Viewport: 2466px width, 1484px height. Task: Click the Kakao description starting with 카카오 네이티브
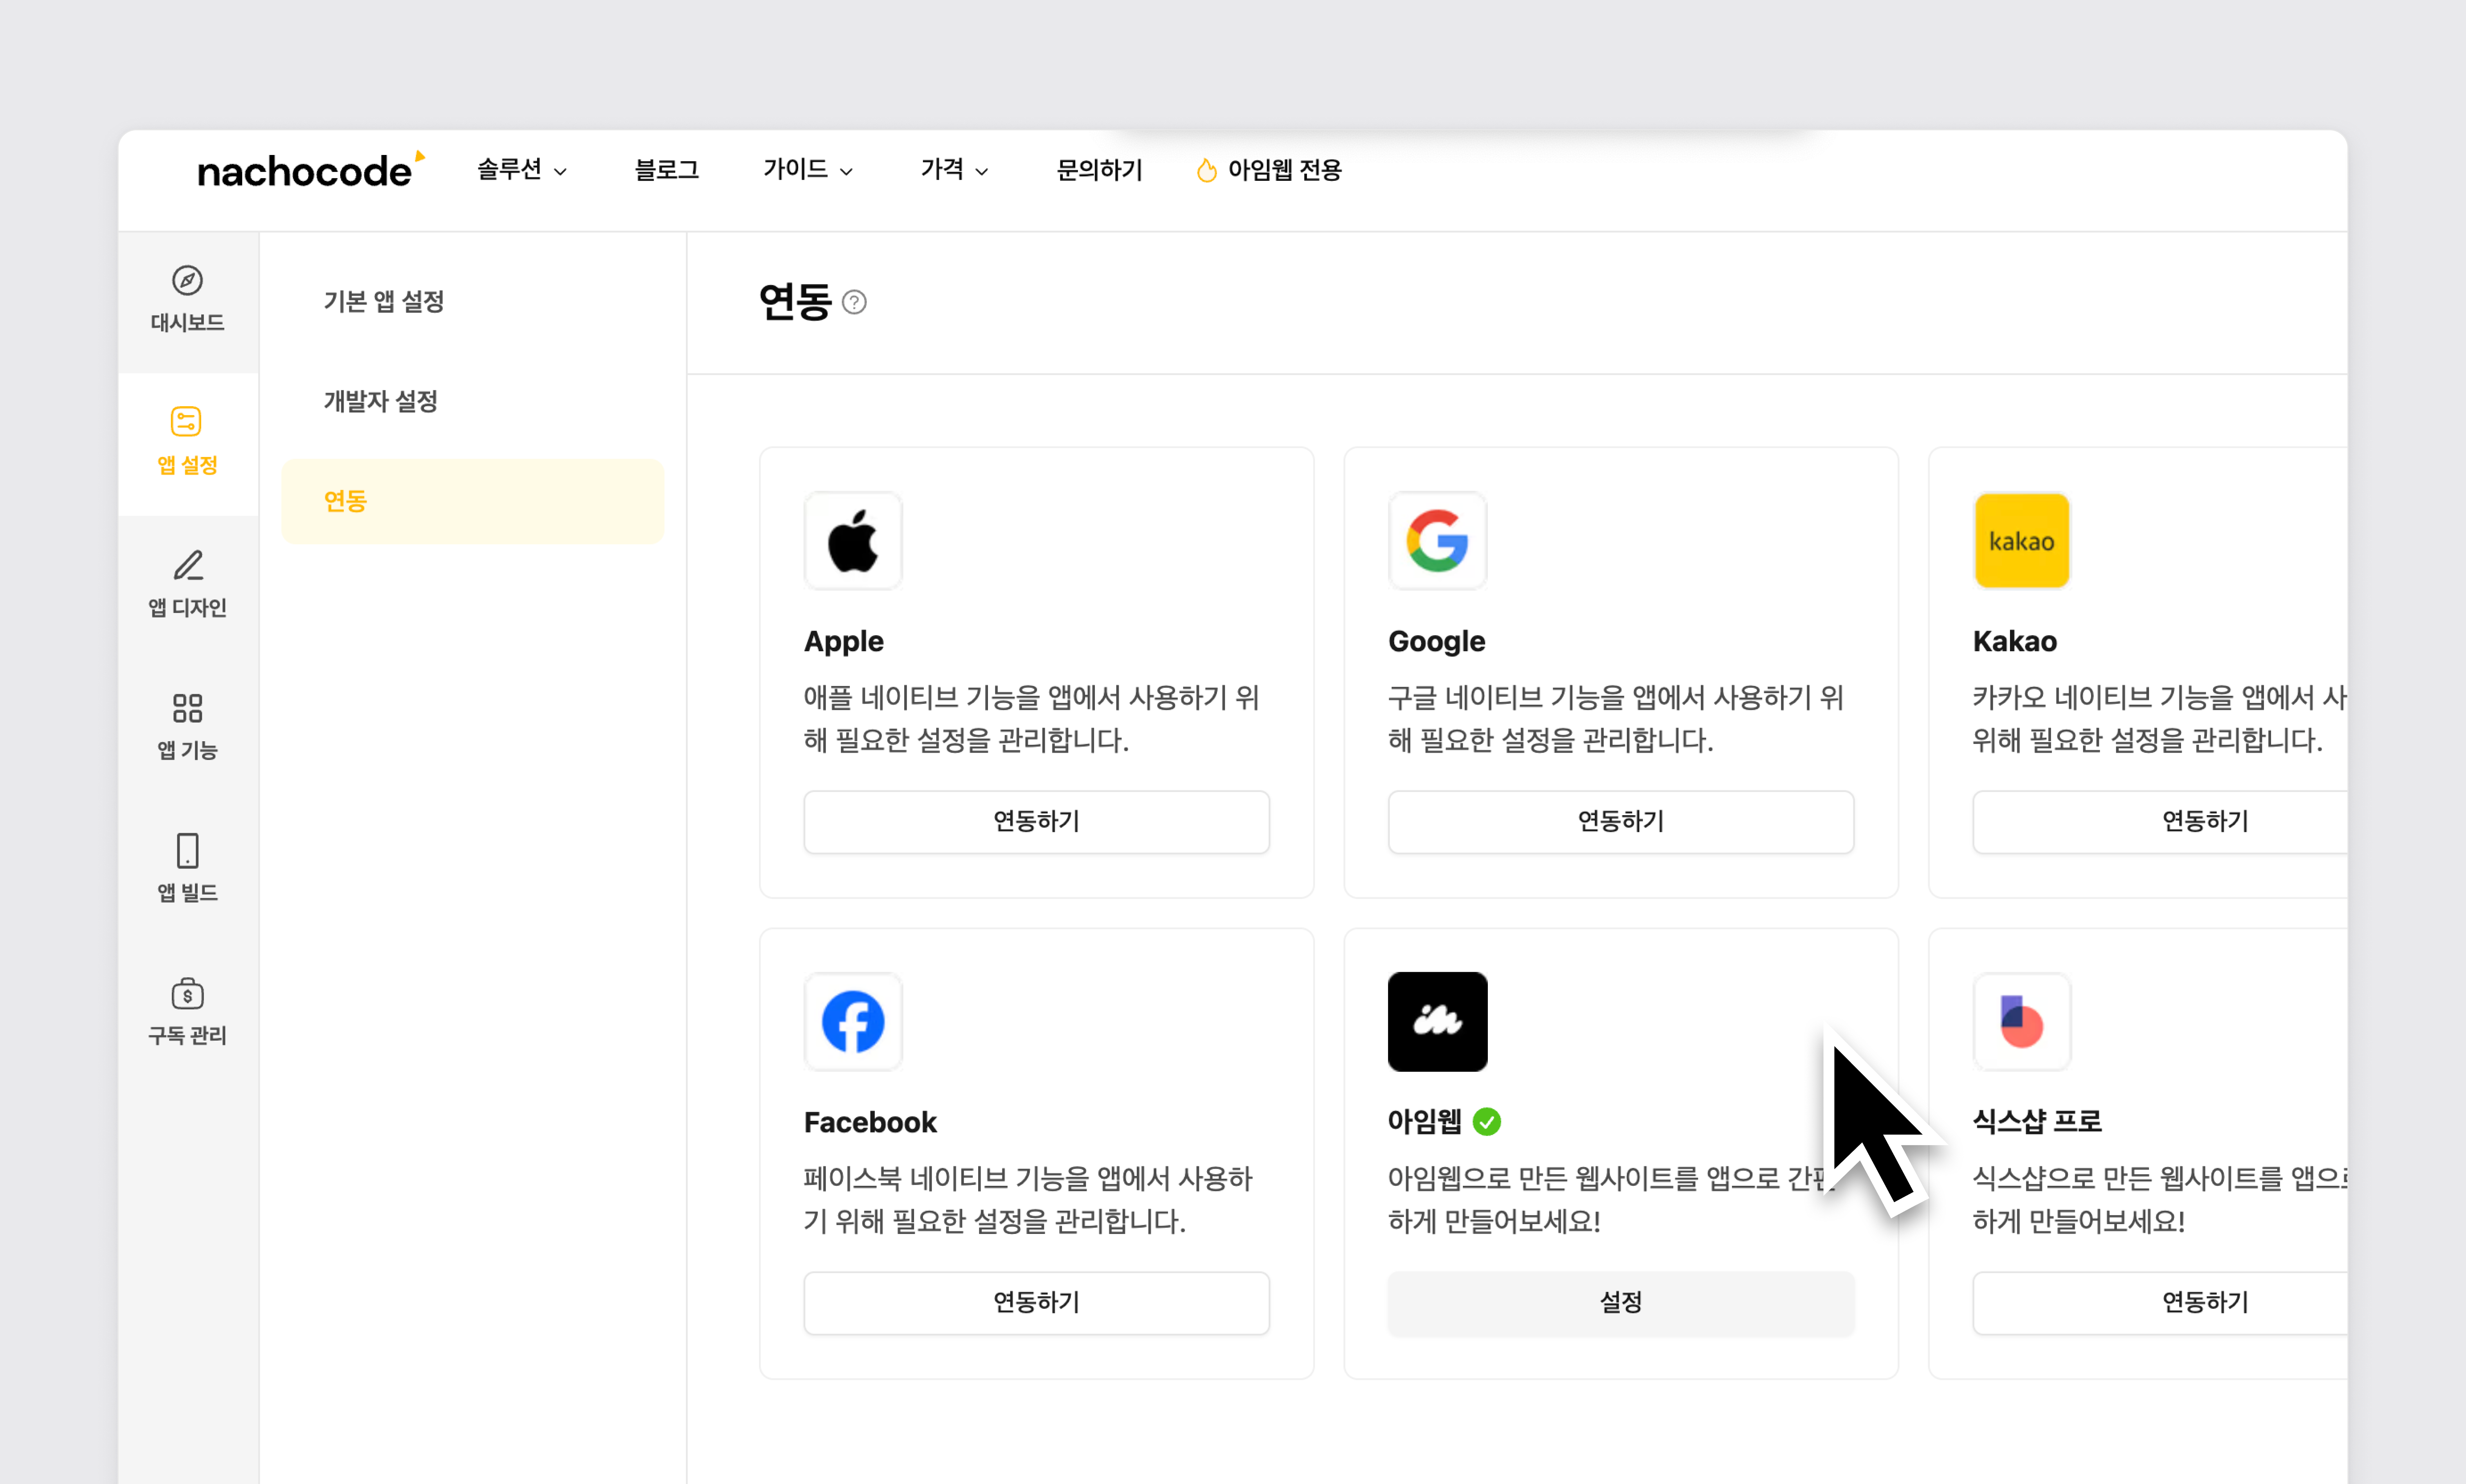click(x=2160, y=718)
